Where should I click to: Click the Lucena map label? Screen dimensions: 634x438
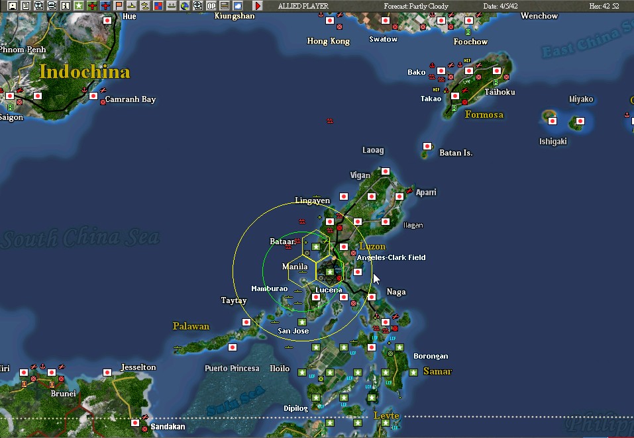[329, 290]
